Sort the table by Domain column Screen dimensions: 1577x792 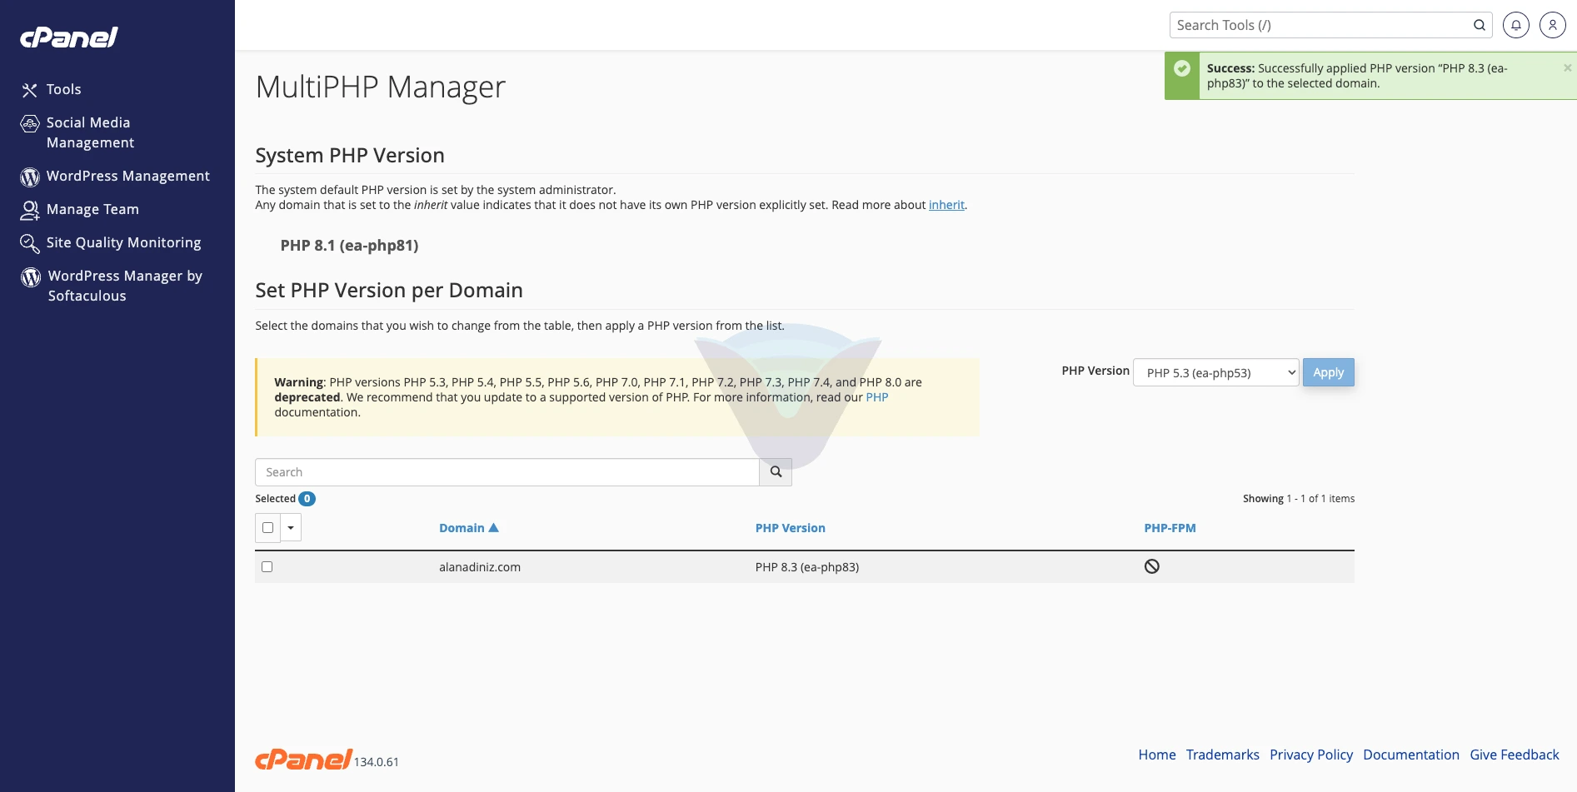468,528
